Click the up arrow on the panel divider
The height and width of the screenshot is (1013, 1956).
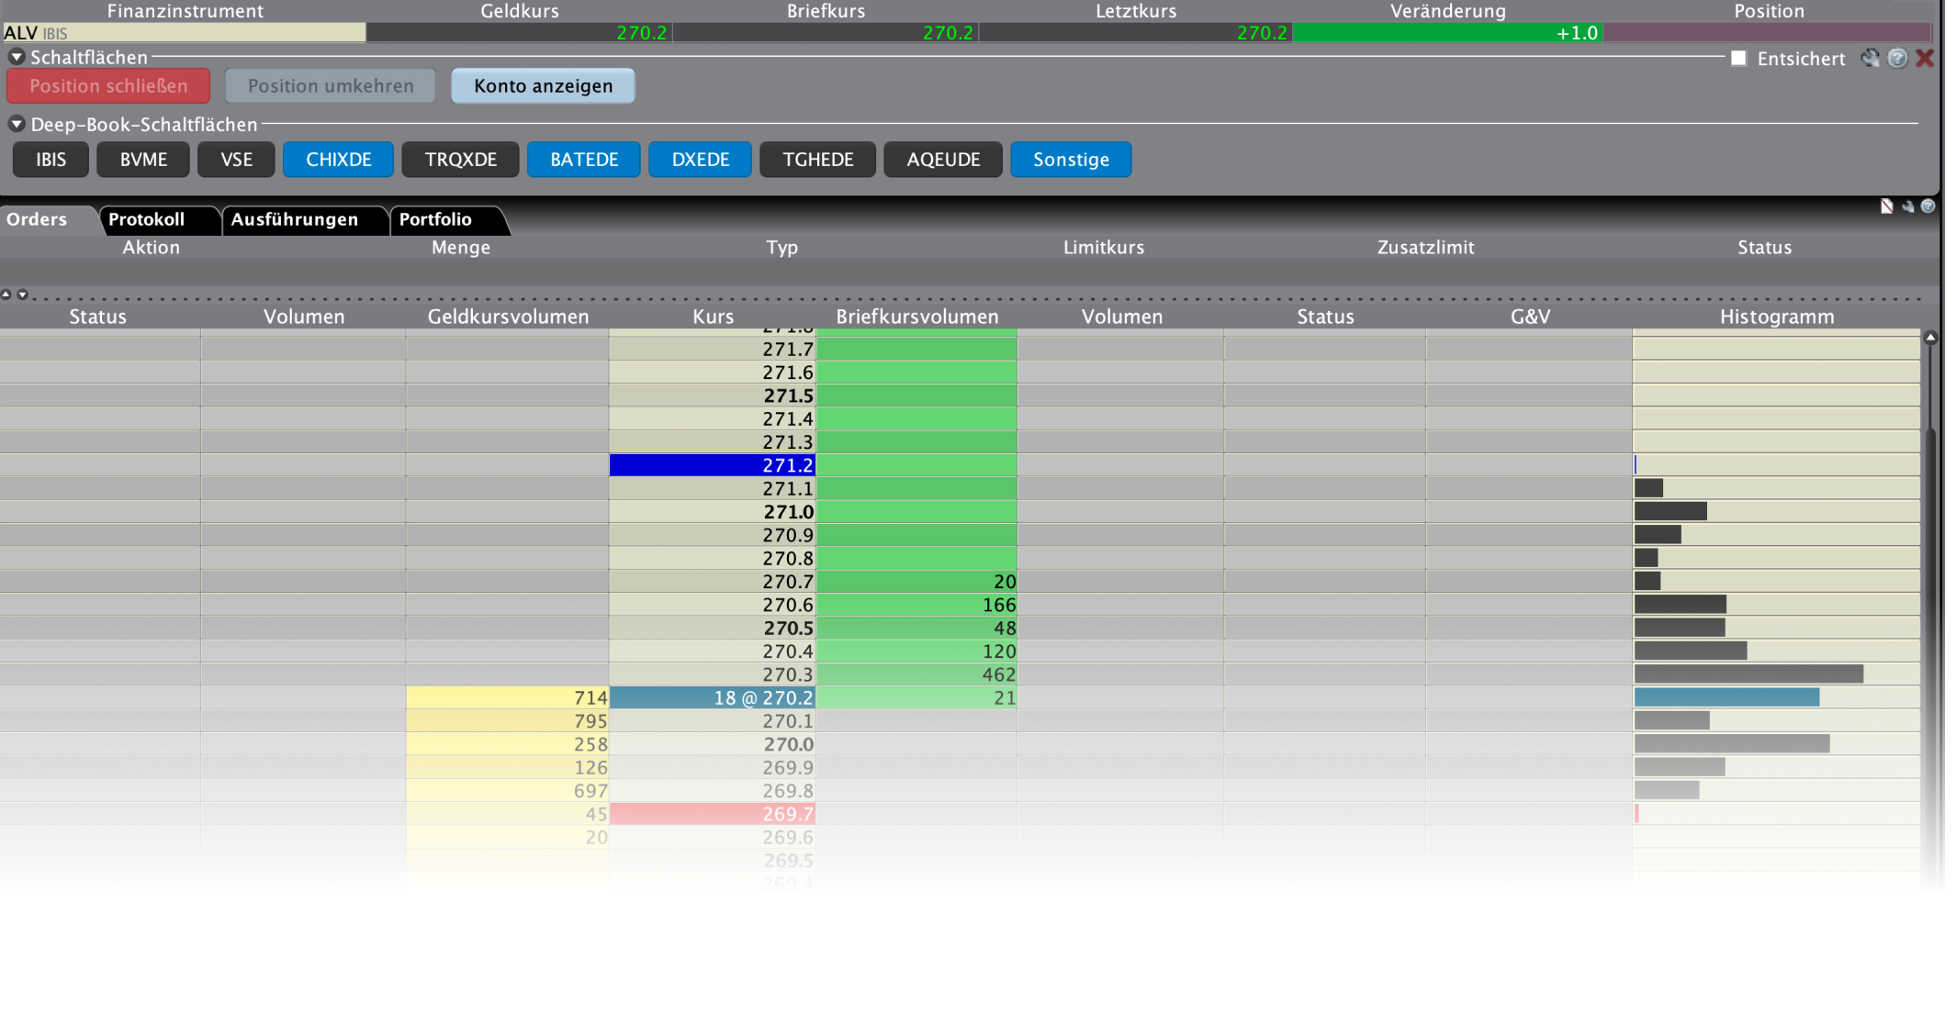pyautogui.click(x=6, y=295)
